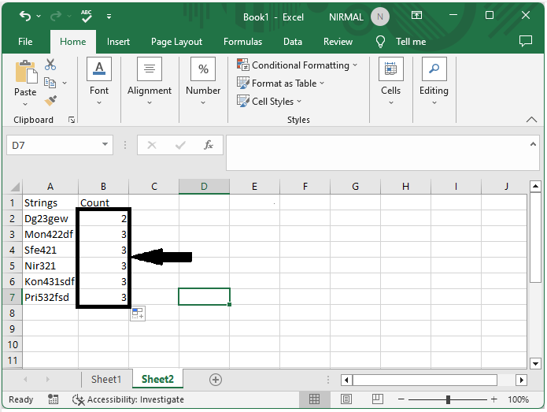Click the Undo arrow icon
This screenshot has width=547, height=412.
pos(24,16)
